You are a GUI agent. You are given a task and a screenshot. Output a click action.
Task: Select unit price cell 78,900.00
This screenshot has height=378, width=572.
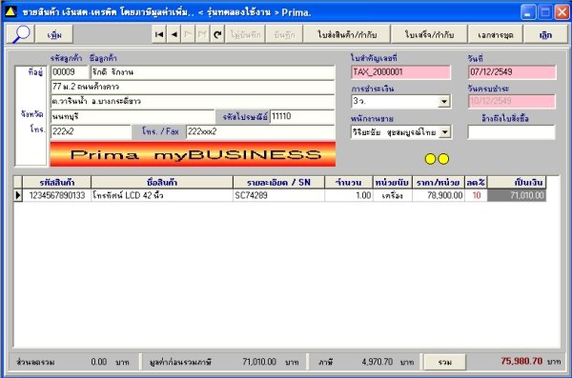[x=439, y=195]
